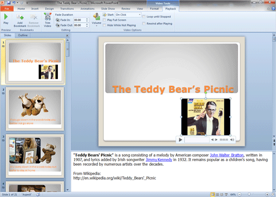Open the Jimmy Kennedy link

coord(159,160)
